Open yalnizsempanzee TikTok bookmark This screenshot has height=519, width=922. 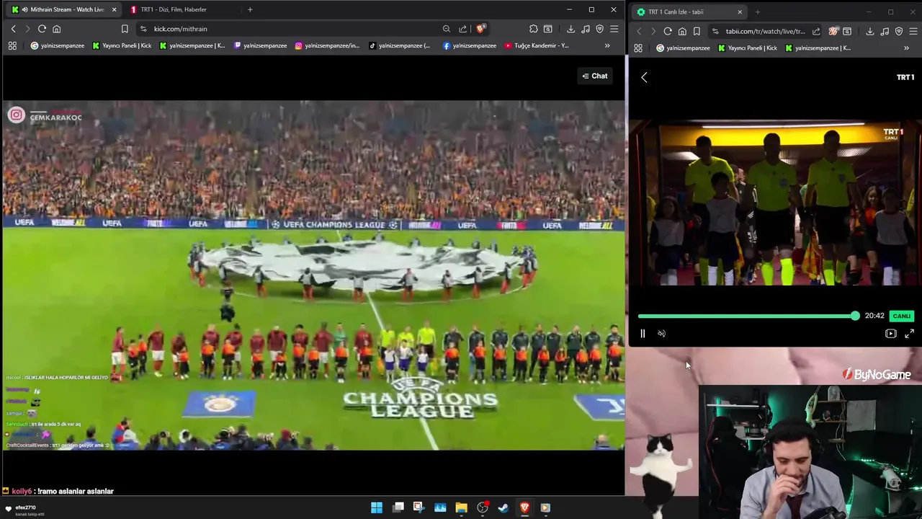click(x=400, y=45)
